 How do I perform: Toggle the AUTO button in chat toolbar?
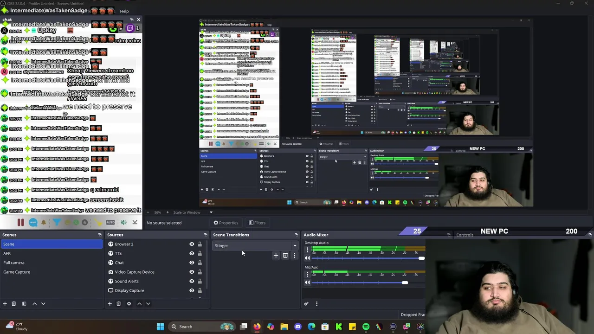110,223
